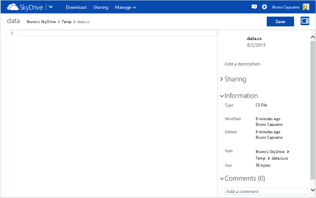Click Download in the top bar
The width and height of the screenshot is (316, 198).
(76, 7)
